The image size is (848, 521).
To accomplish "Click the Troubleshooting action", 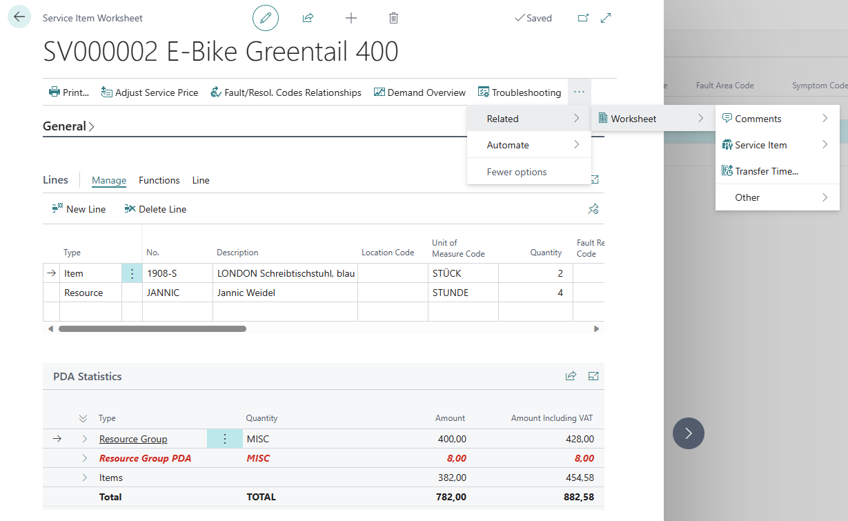I will click(520, 92).
